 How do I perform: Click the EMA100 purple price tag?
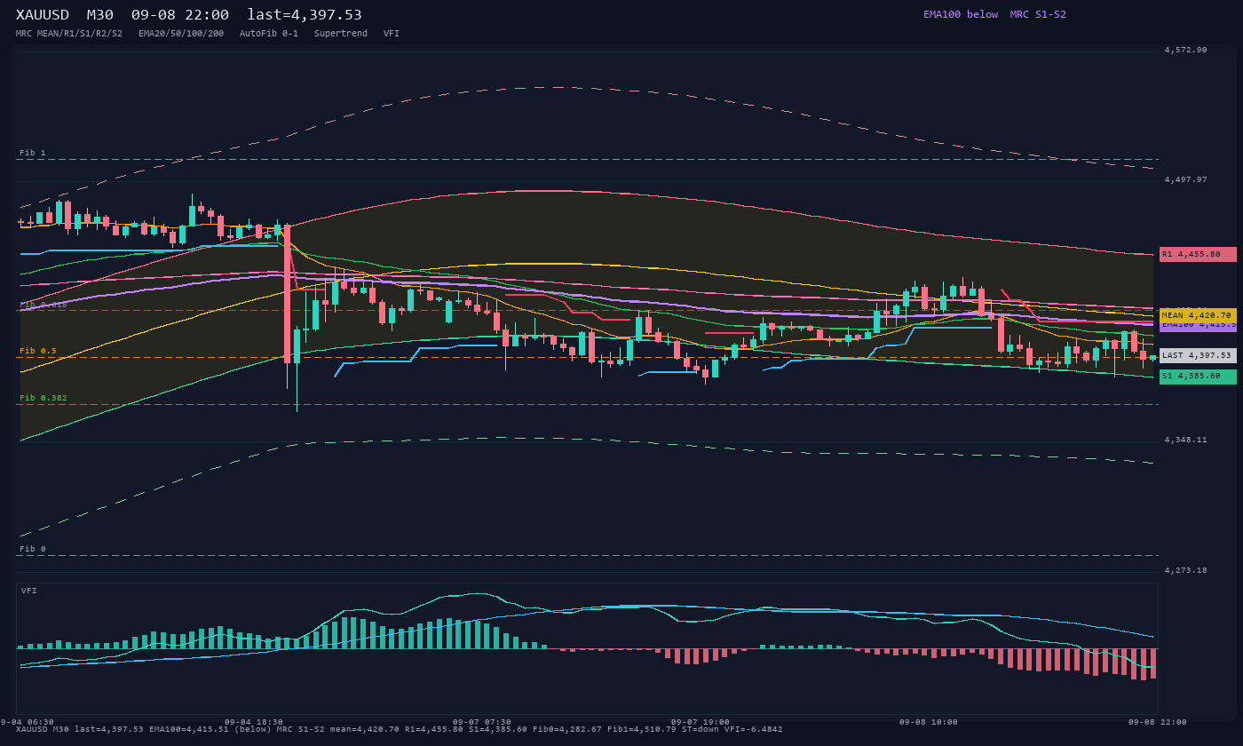(1198, 326)
